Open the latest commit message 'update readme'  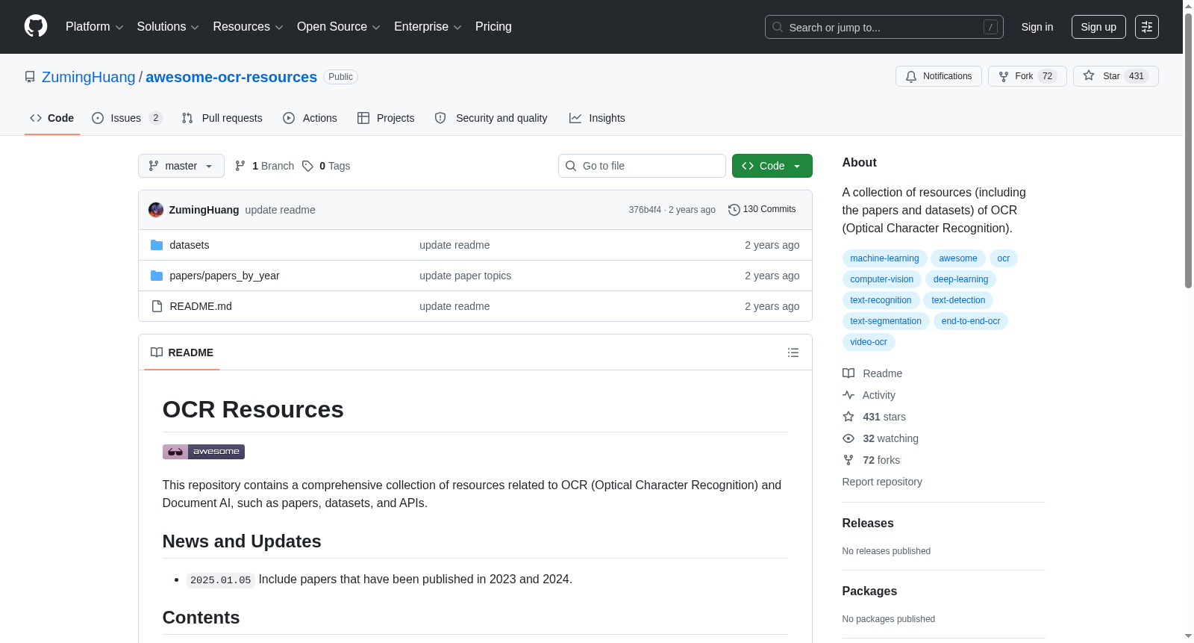coord(280,210)
